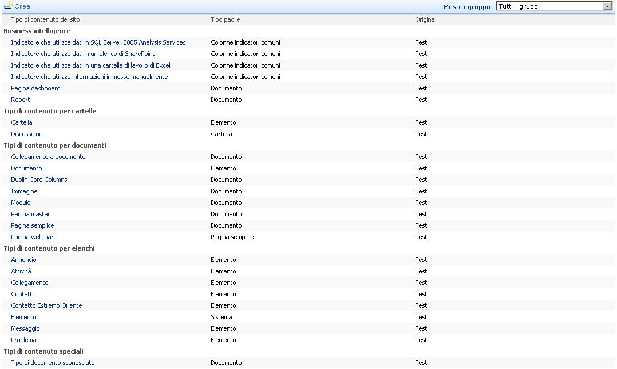Open Indicatore cartella di lavoro di Excel
Screen dimensions: 617x369
90,65
